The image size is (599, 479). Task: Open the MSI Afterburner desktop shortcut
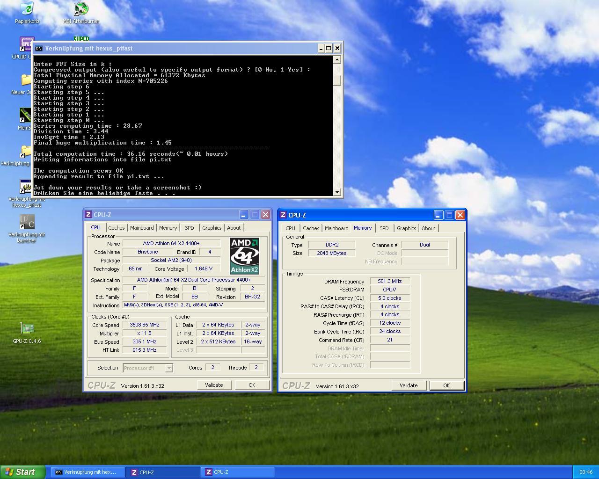coord(81,13)
